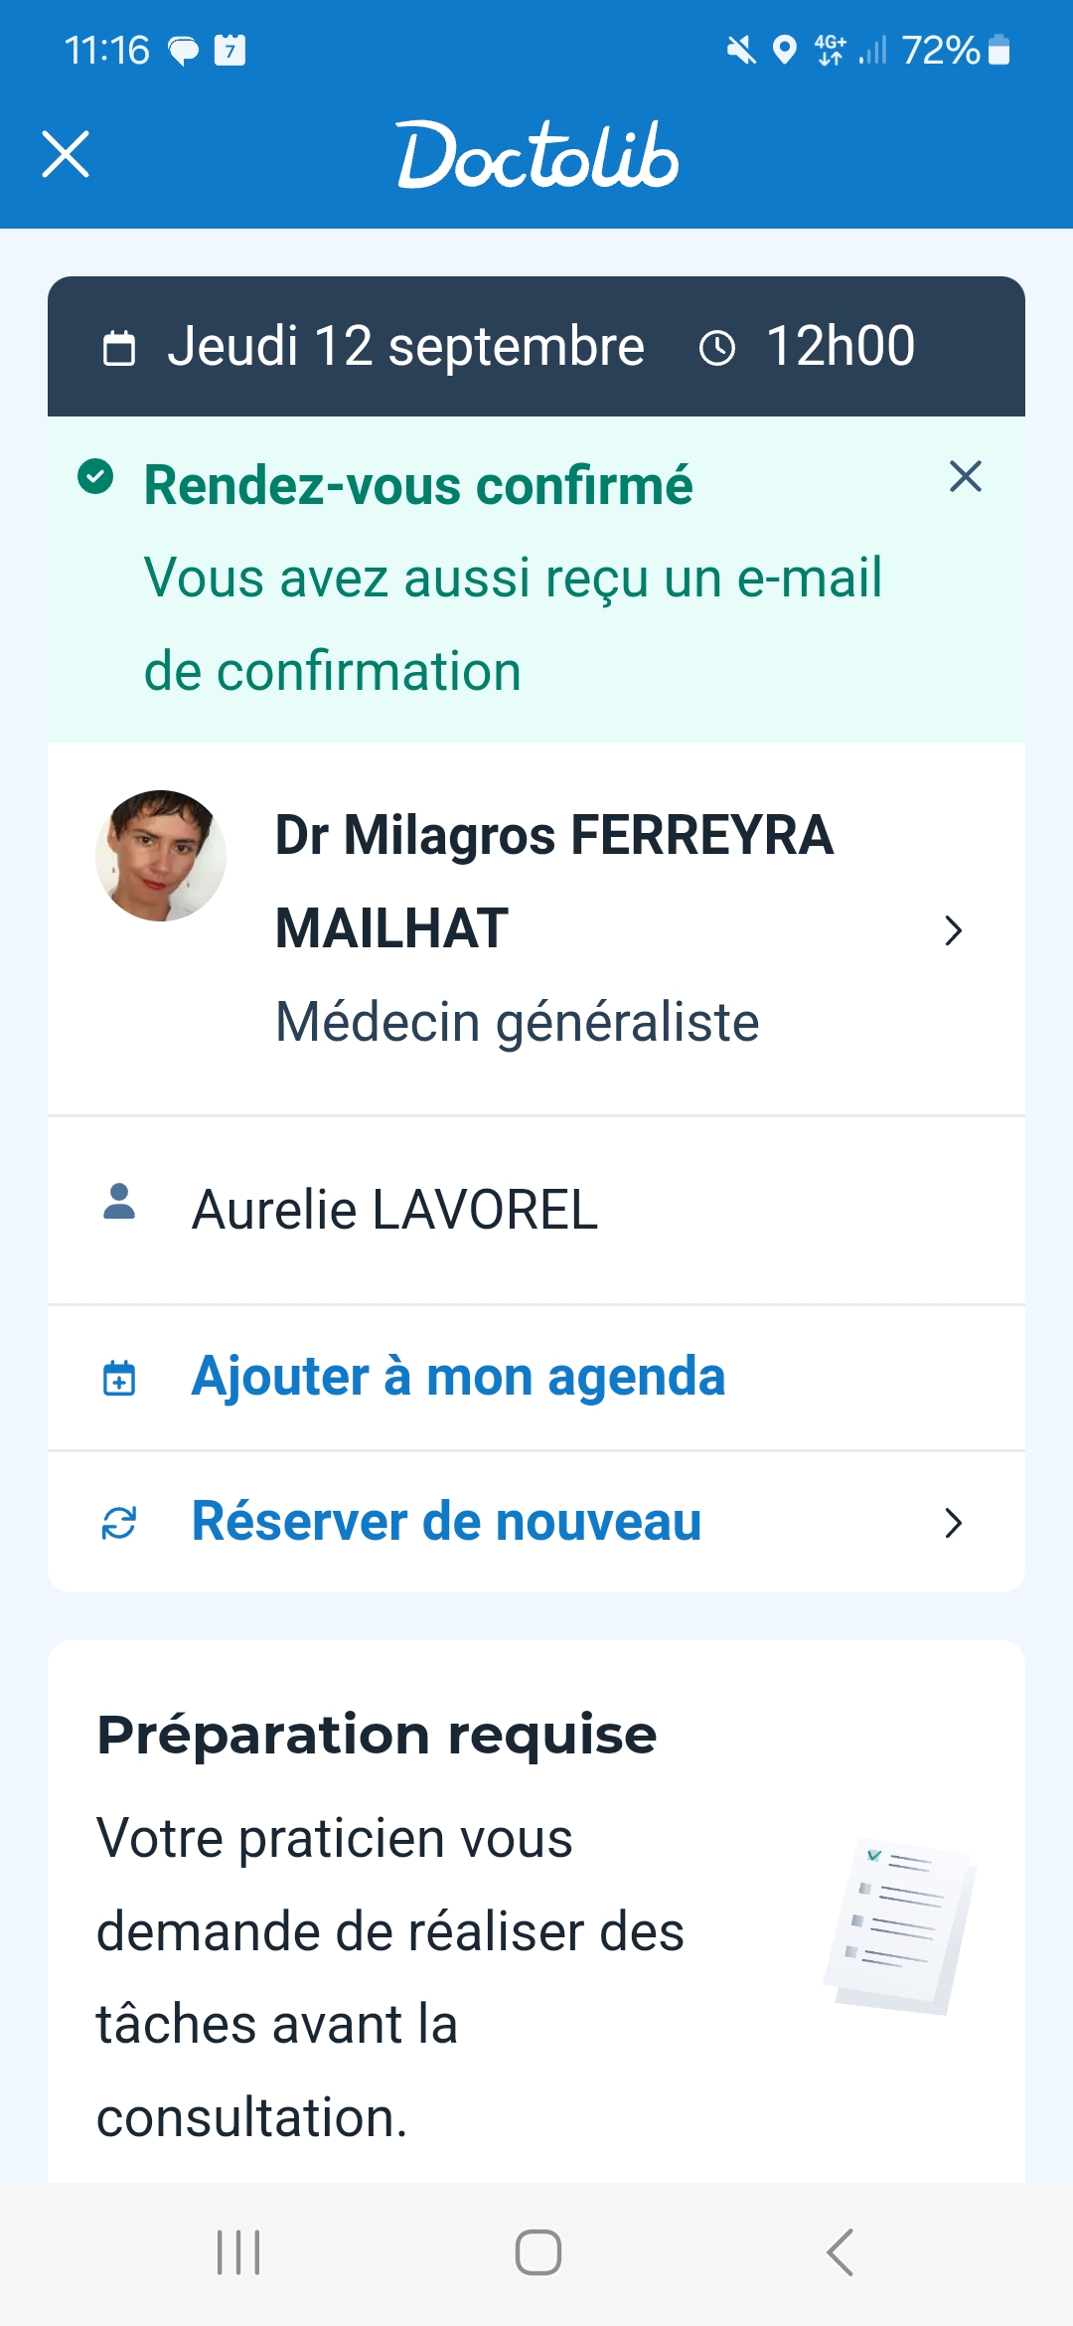1073x2326 pixels.
Task: Tap the checklist document illustration
Action: [900, 1925]
